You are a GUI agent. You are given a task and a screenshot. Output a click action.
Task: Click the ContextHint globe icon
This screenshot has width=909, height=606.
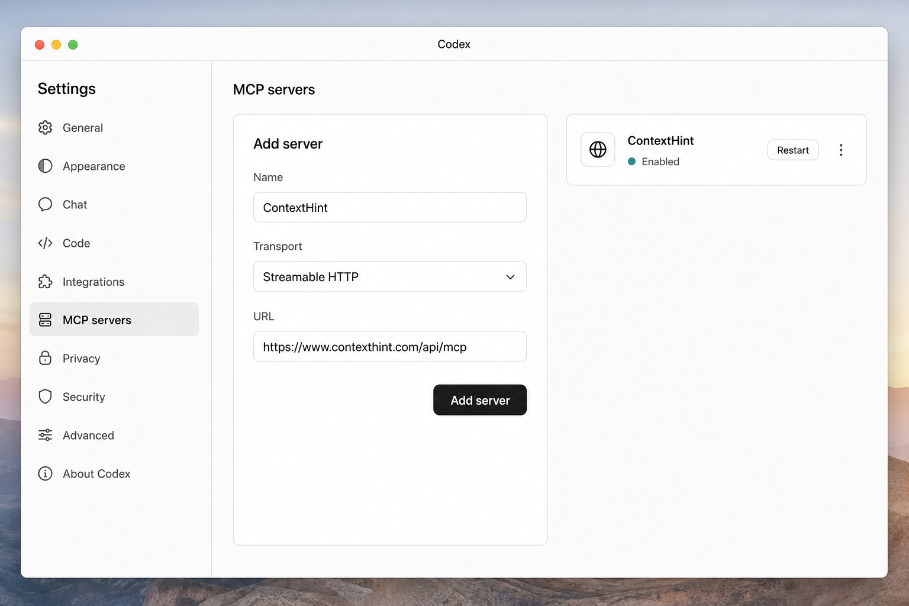tap(598, 150)
